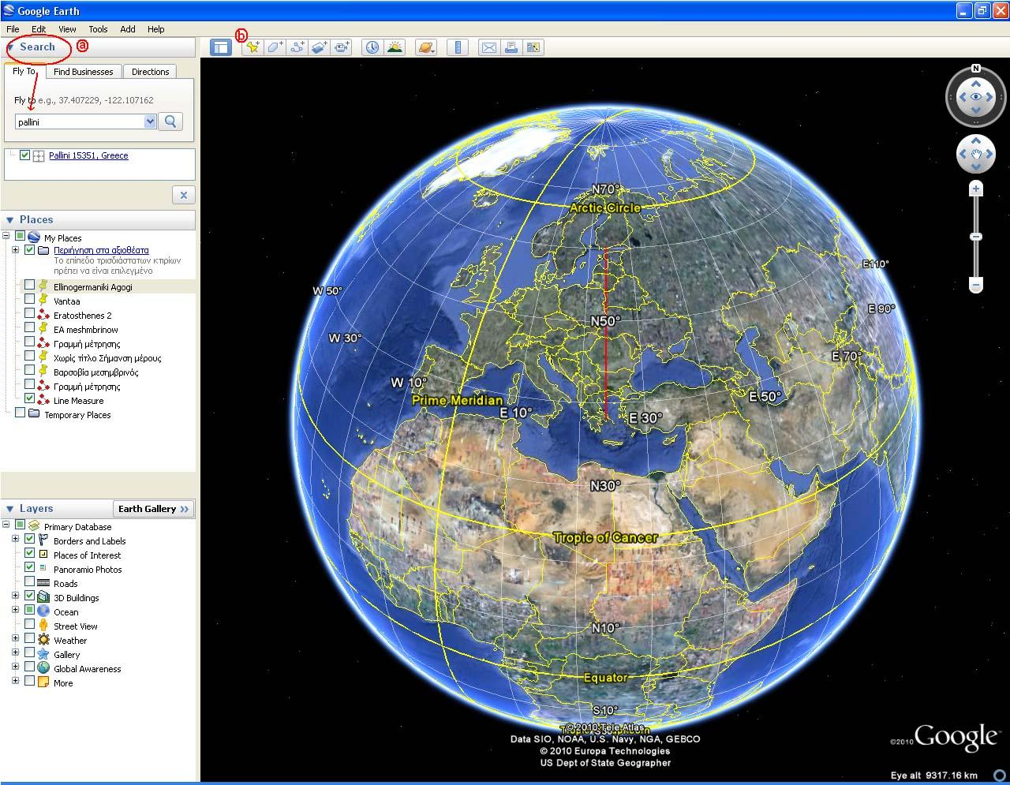Click the Print icon in toolbar

[511, 47]
